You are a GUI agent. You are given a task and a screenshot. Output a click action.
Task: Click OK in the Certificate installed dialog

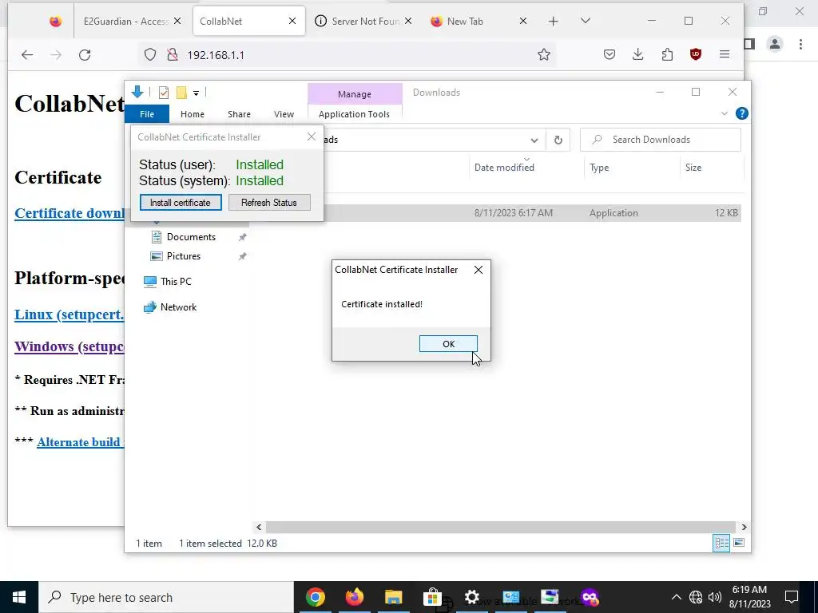click(448, 344)
